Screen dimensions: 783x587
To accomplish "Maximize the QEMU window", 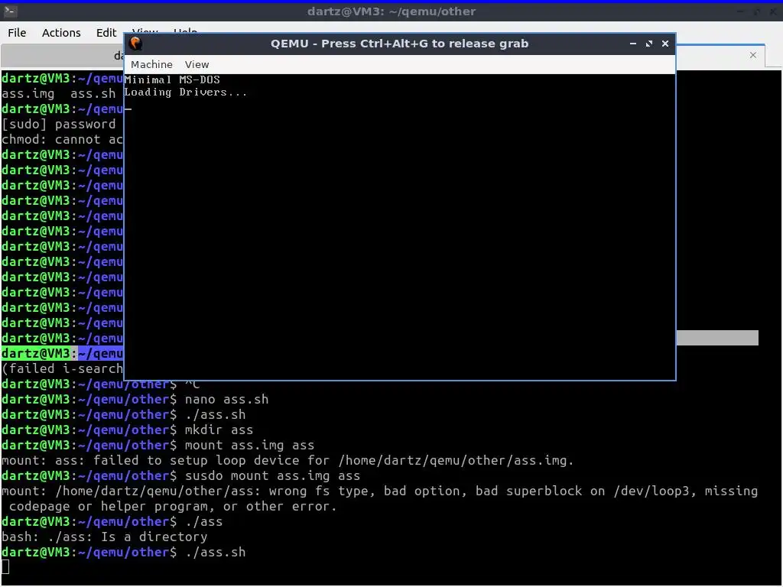I will point(648,44).
